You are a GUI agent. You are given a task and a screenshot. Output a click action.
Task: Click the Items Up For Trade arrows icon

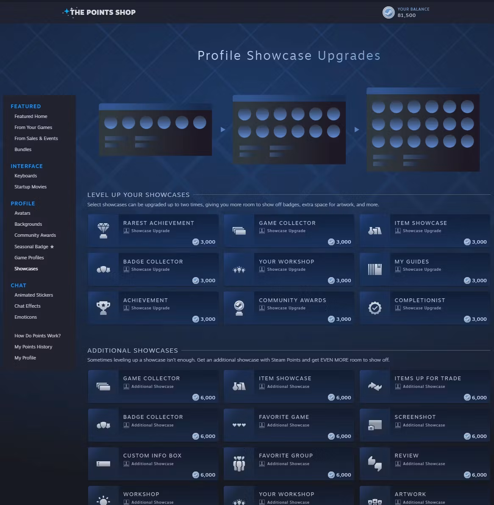click(375, 386)
